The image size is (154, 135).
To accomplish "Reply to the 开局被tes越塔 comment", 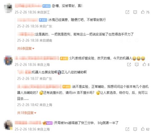I will click(135, 129).
